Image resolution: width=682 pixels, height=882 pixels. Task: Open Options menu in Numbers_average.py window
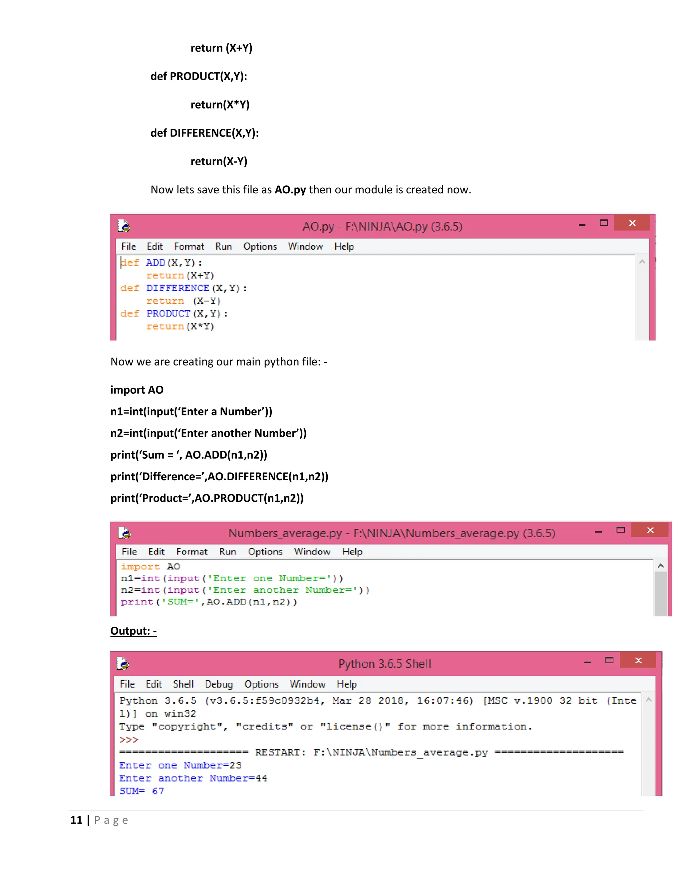coord(265,551)
